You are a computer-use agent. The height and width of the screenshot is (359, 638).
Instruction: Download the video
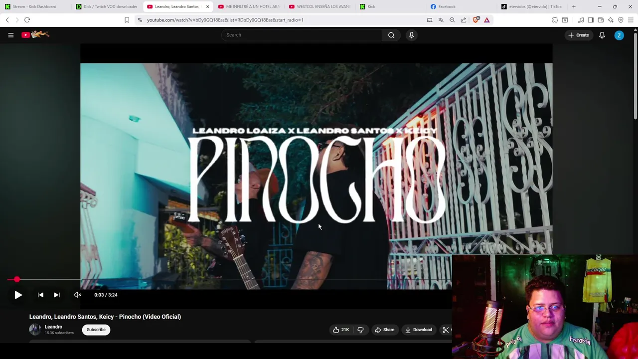tap(418, 330)
